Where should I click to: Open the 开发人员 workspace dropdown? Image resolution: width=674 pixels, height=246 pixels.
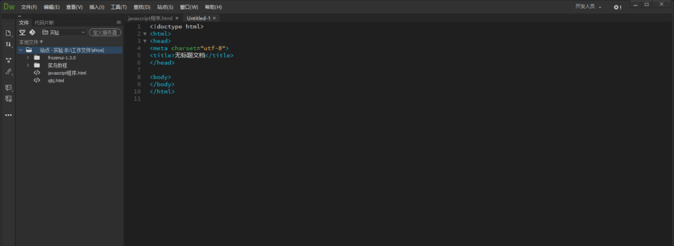[588, 7]
